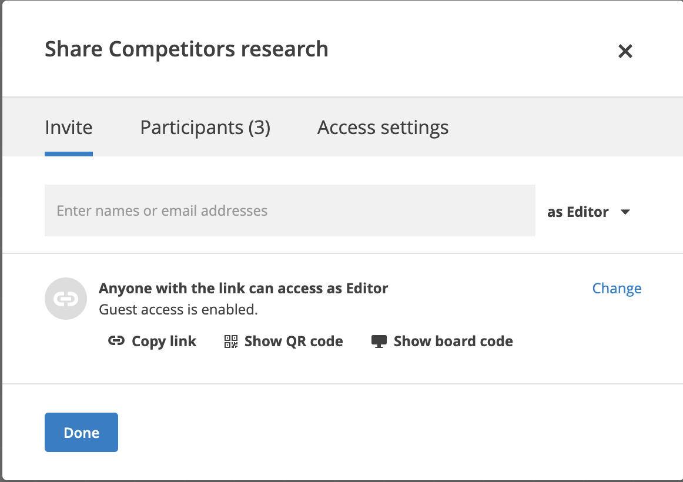This screenshot has height=482, width=683.
Task: Switch to the Participants tab
Action: [205, 127]
